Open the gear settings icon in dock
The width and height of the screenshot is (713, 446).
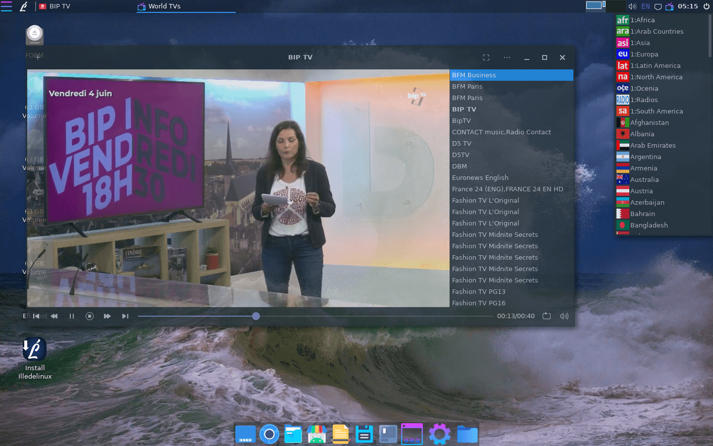(440, 434)
